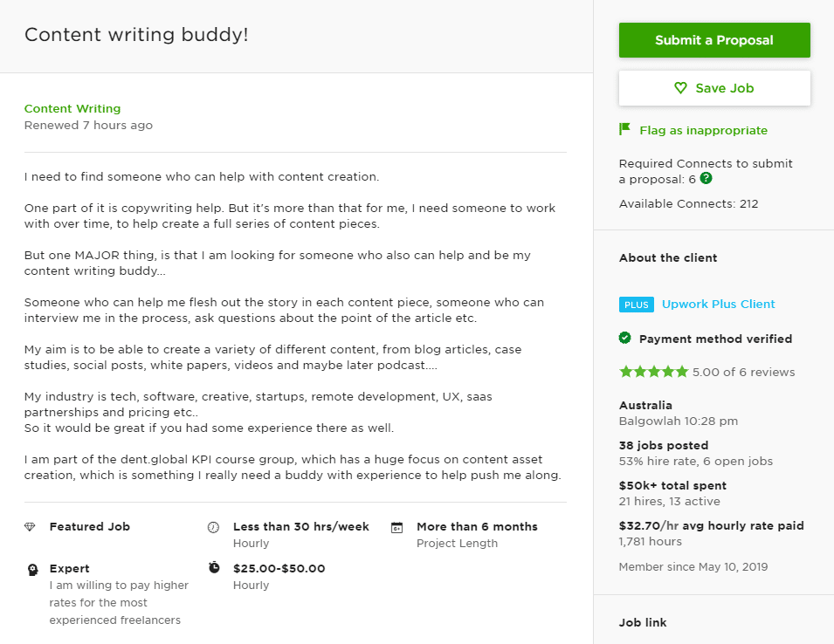Image resolution: width=834 pixels, height=644 pixels.
Task: Click the flag icon to report the job
Action: coord(624,128)
